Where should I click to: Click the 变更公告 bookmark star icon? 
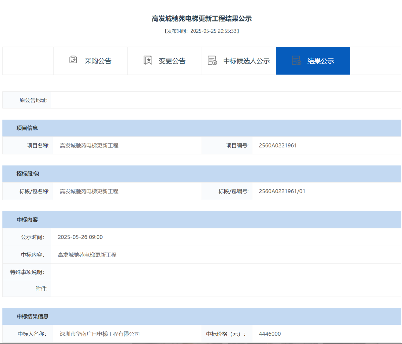pos(148,60)
